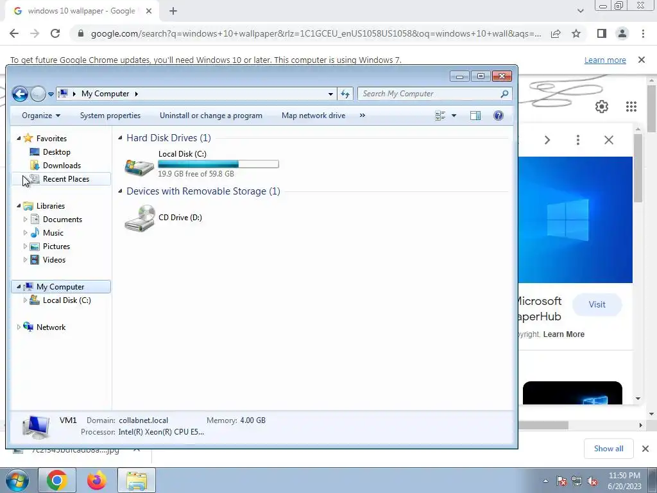Click the Network icon in navigation pane
The width and height of the screenshot is (657, 493).
pos(28,327)
